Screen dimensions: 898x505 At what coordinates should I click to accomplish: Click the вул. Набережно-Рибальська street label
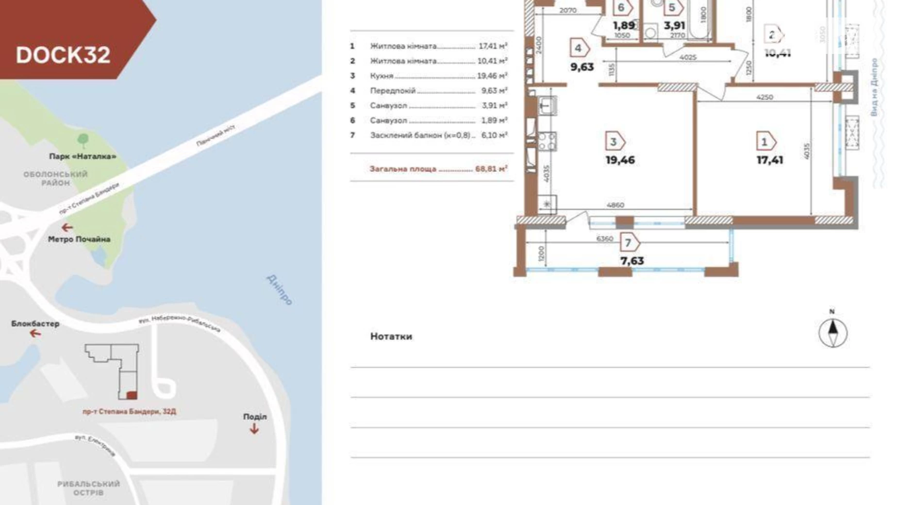coord(180,324)
